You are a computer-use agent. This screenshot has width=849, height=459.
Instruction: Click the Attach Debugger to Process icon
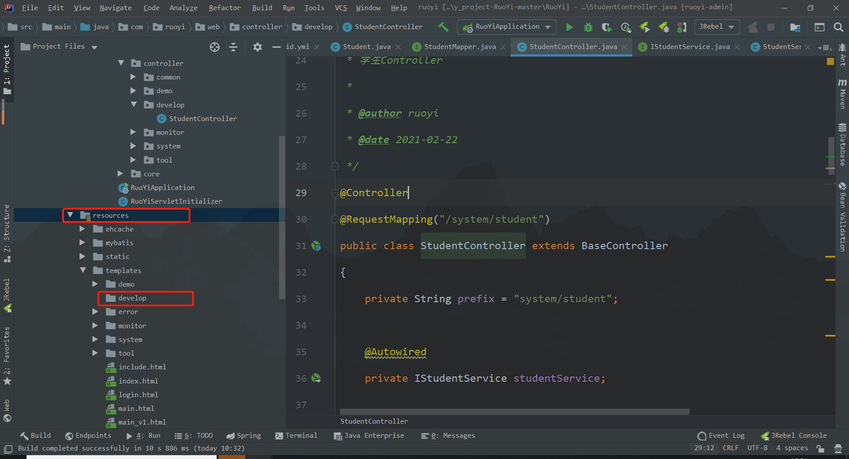click(682, 27)
